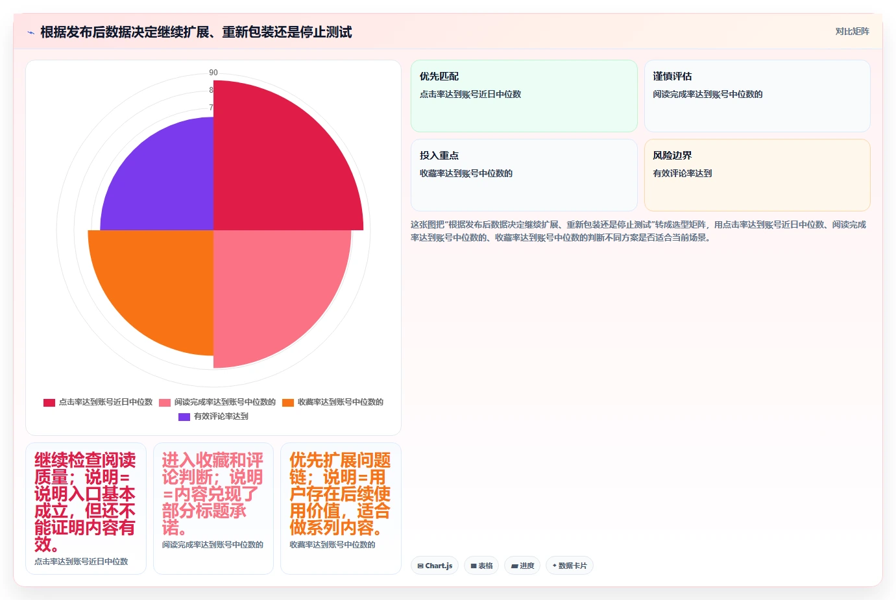The height and width of the screenshot is (600, 896).
Task: Click the star icon in 数据卡片 chip
Action: point(554,566)
